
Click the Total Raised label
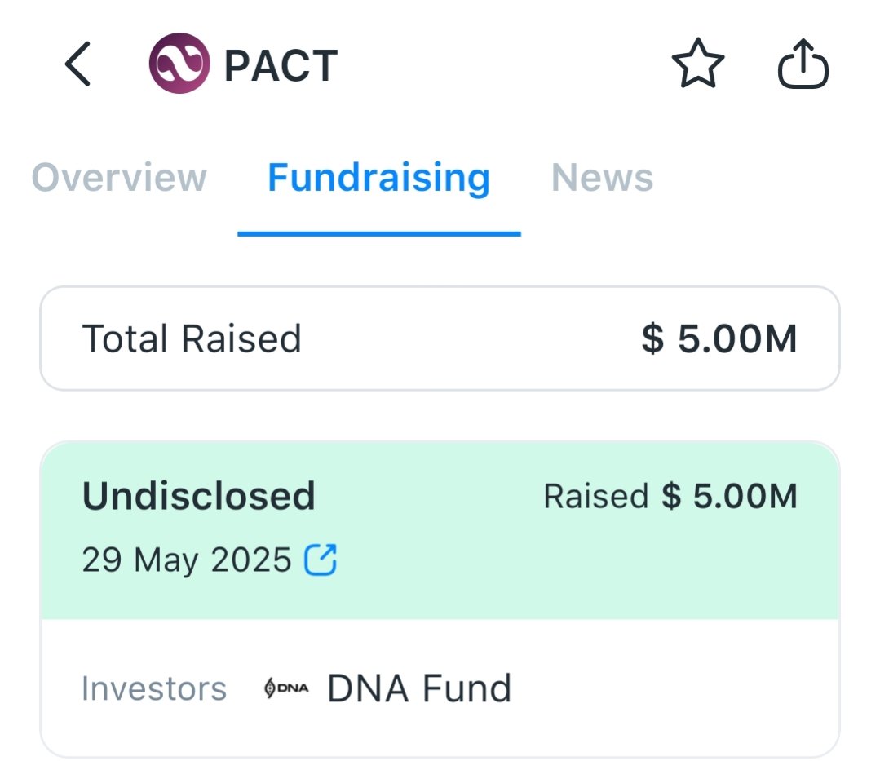[x=192, y=338]
